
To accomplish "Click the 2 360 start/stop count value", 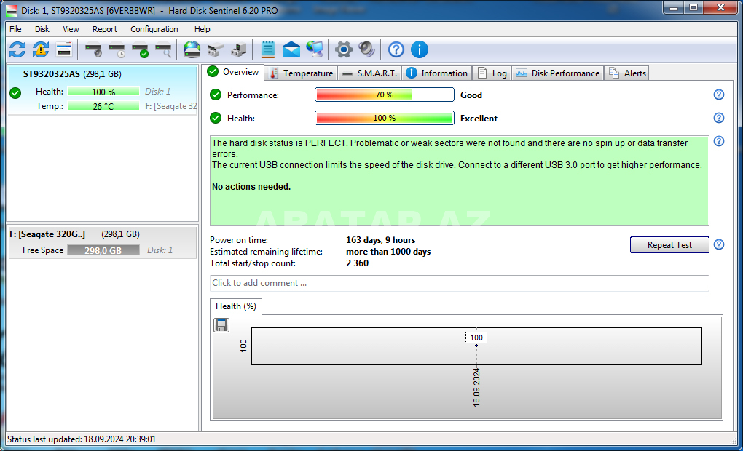I will pyautogui.click(x=357, y=263).
